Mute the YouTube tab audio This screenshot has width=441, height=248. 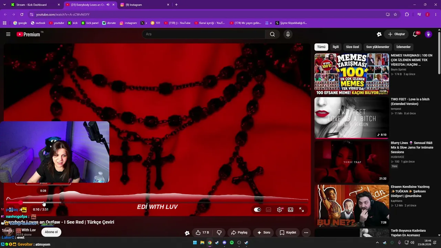(x=108, y=5)
